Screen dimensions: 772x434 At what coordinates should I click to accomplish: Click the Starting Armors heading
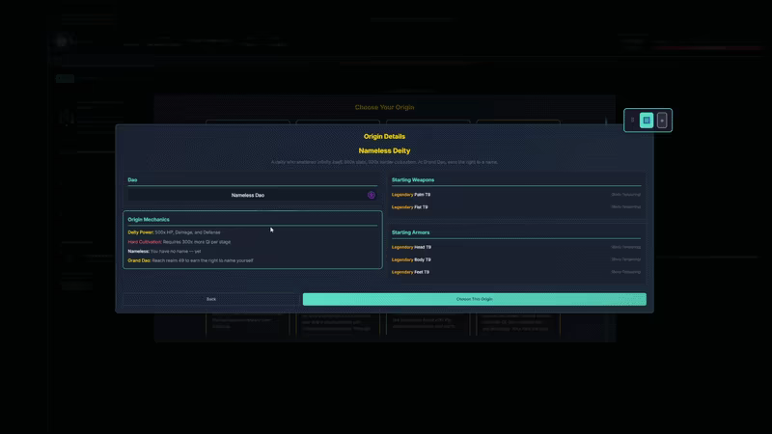[x=411, y=232]
